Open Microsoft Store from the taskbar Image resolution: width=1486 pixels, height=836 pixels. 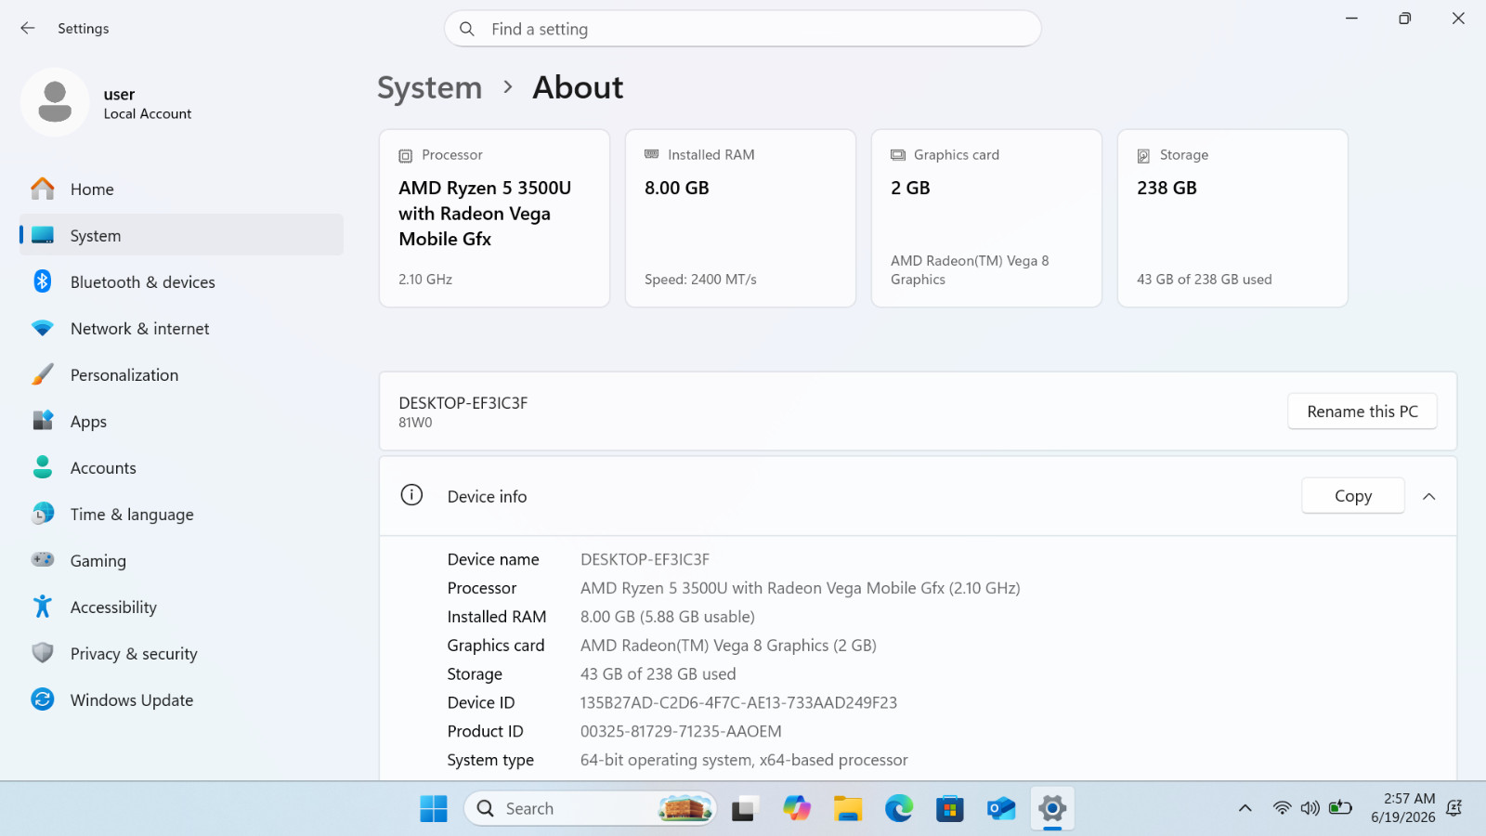[x=949, y=808]
